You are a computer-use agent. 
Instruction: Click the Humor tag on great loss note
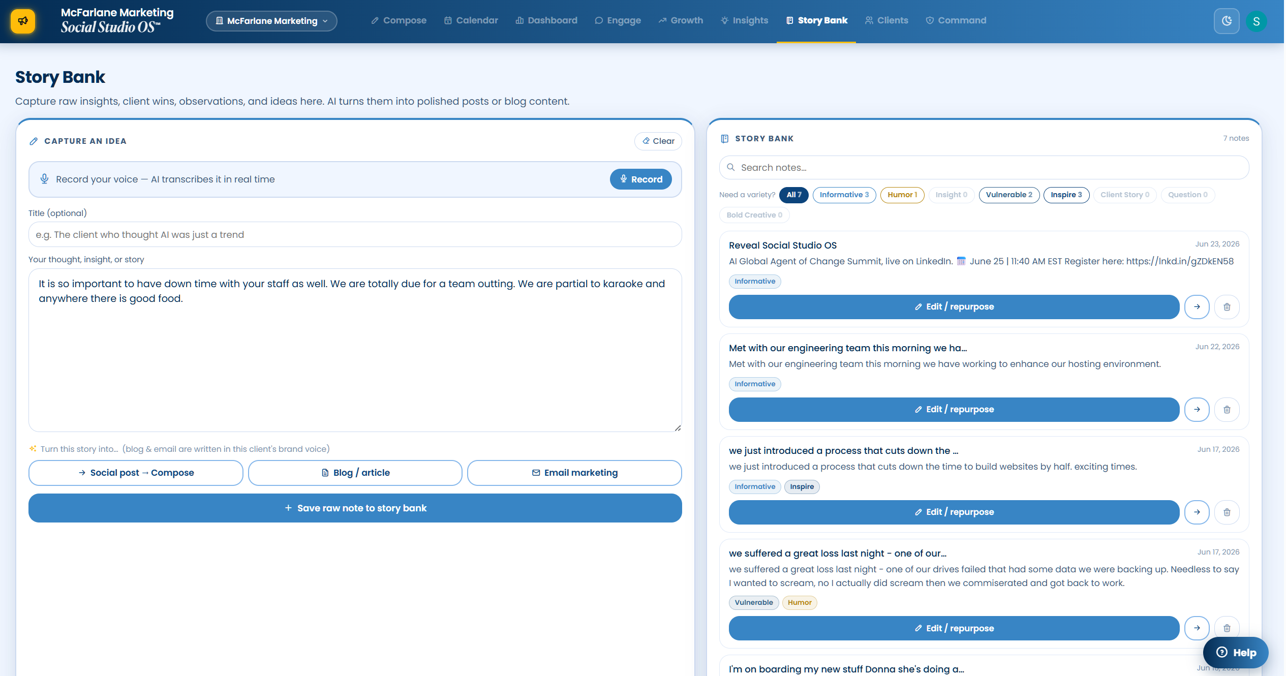pyautogui.click(x=799, y=602)
